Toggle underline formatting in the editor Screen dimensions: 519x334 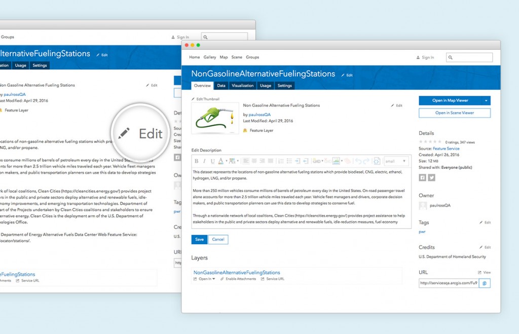click(x=212, y=161)
